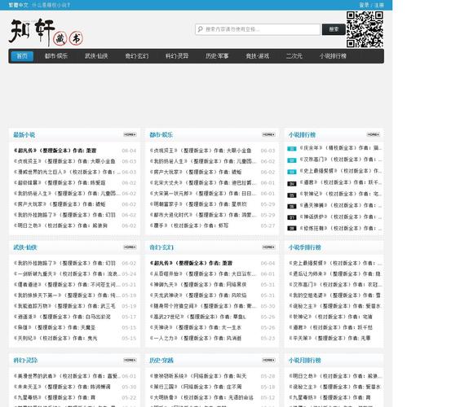The image size is (460, 407).
Task: Click the QR code image in the header
Action: coord(365,29)
